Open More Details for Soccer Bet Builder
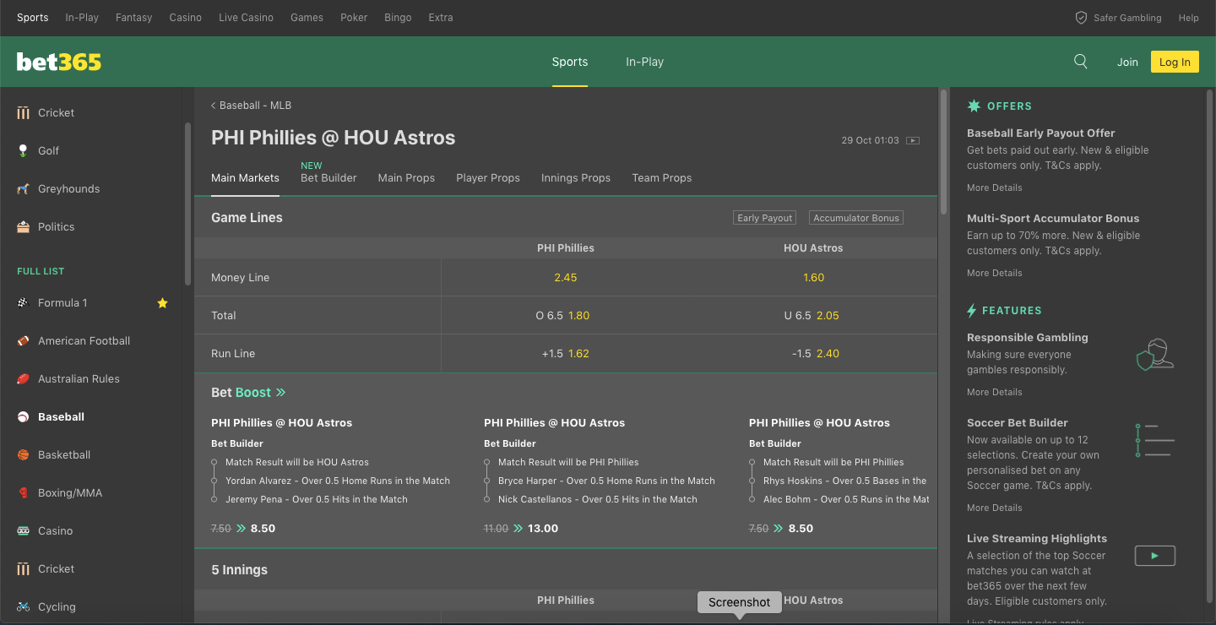 (x=994, y=508)
